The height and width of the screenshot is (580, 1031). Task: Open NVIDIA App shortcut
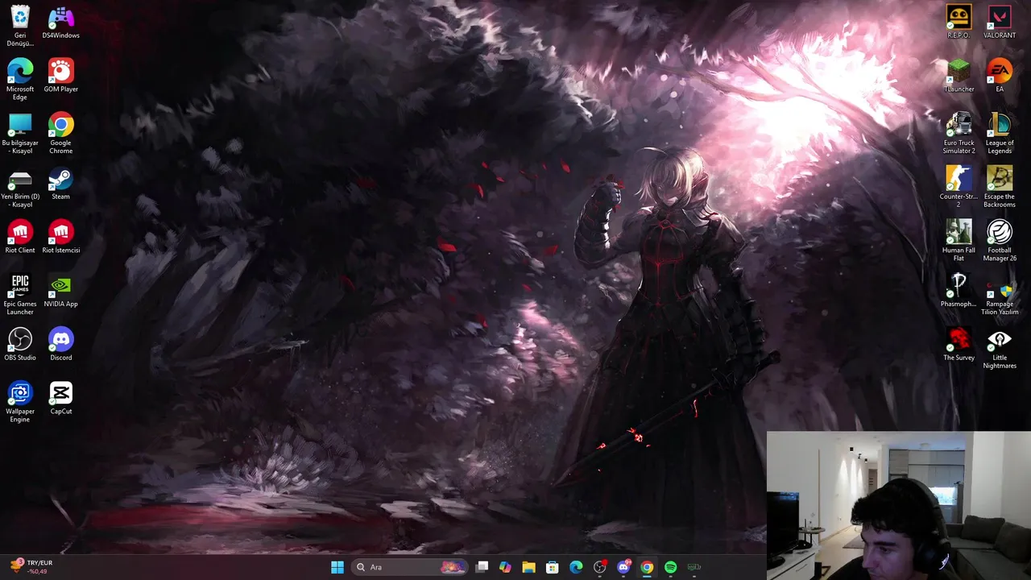(60, 290)
